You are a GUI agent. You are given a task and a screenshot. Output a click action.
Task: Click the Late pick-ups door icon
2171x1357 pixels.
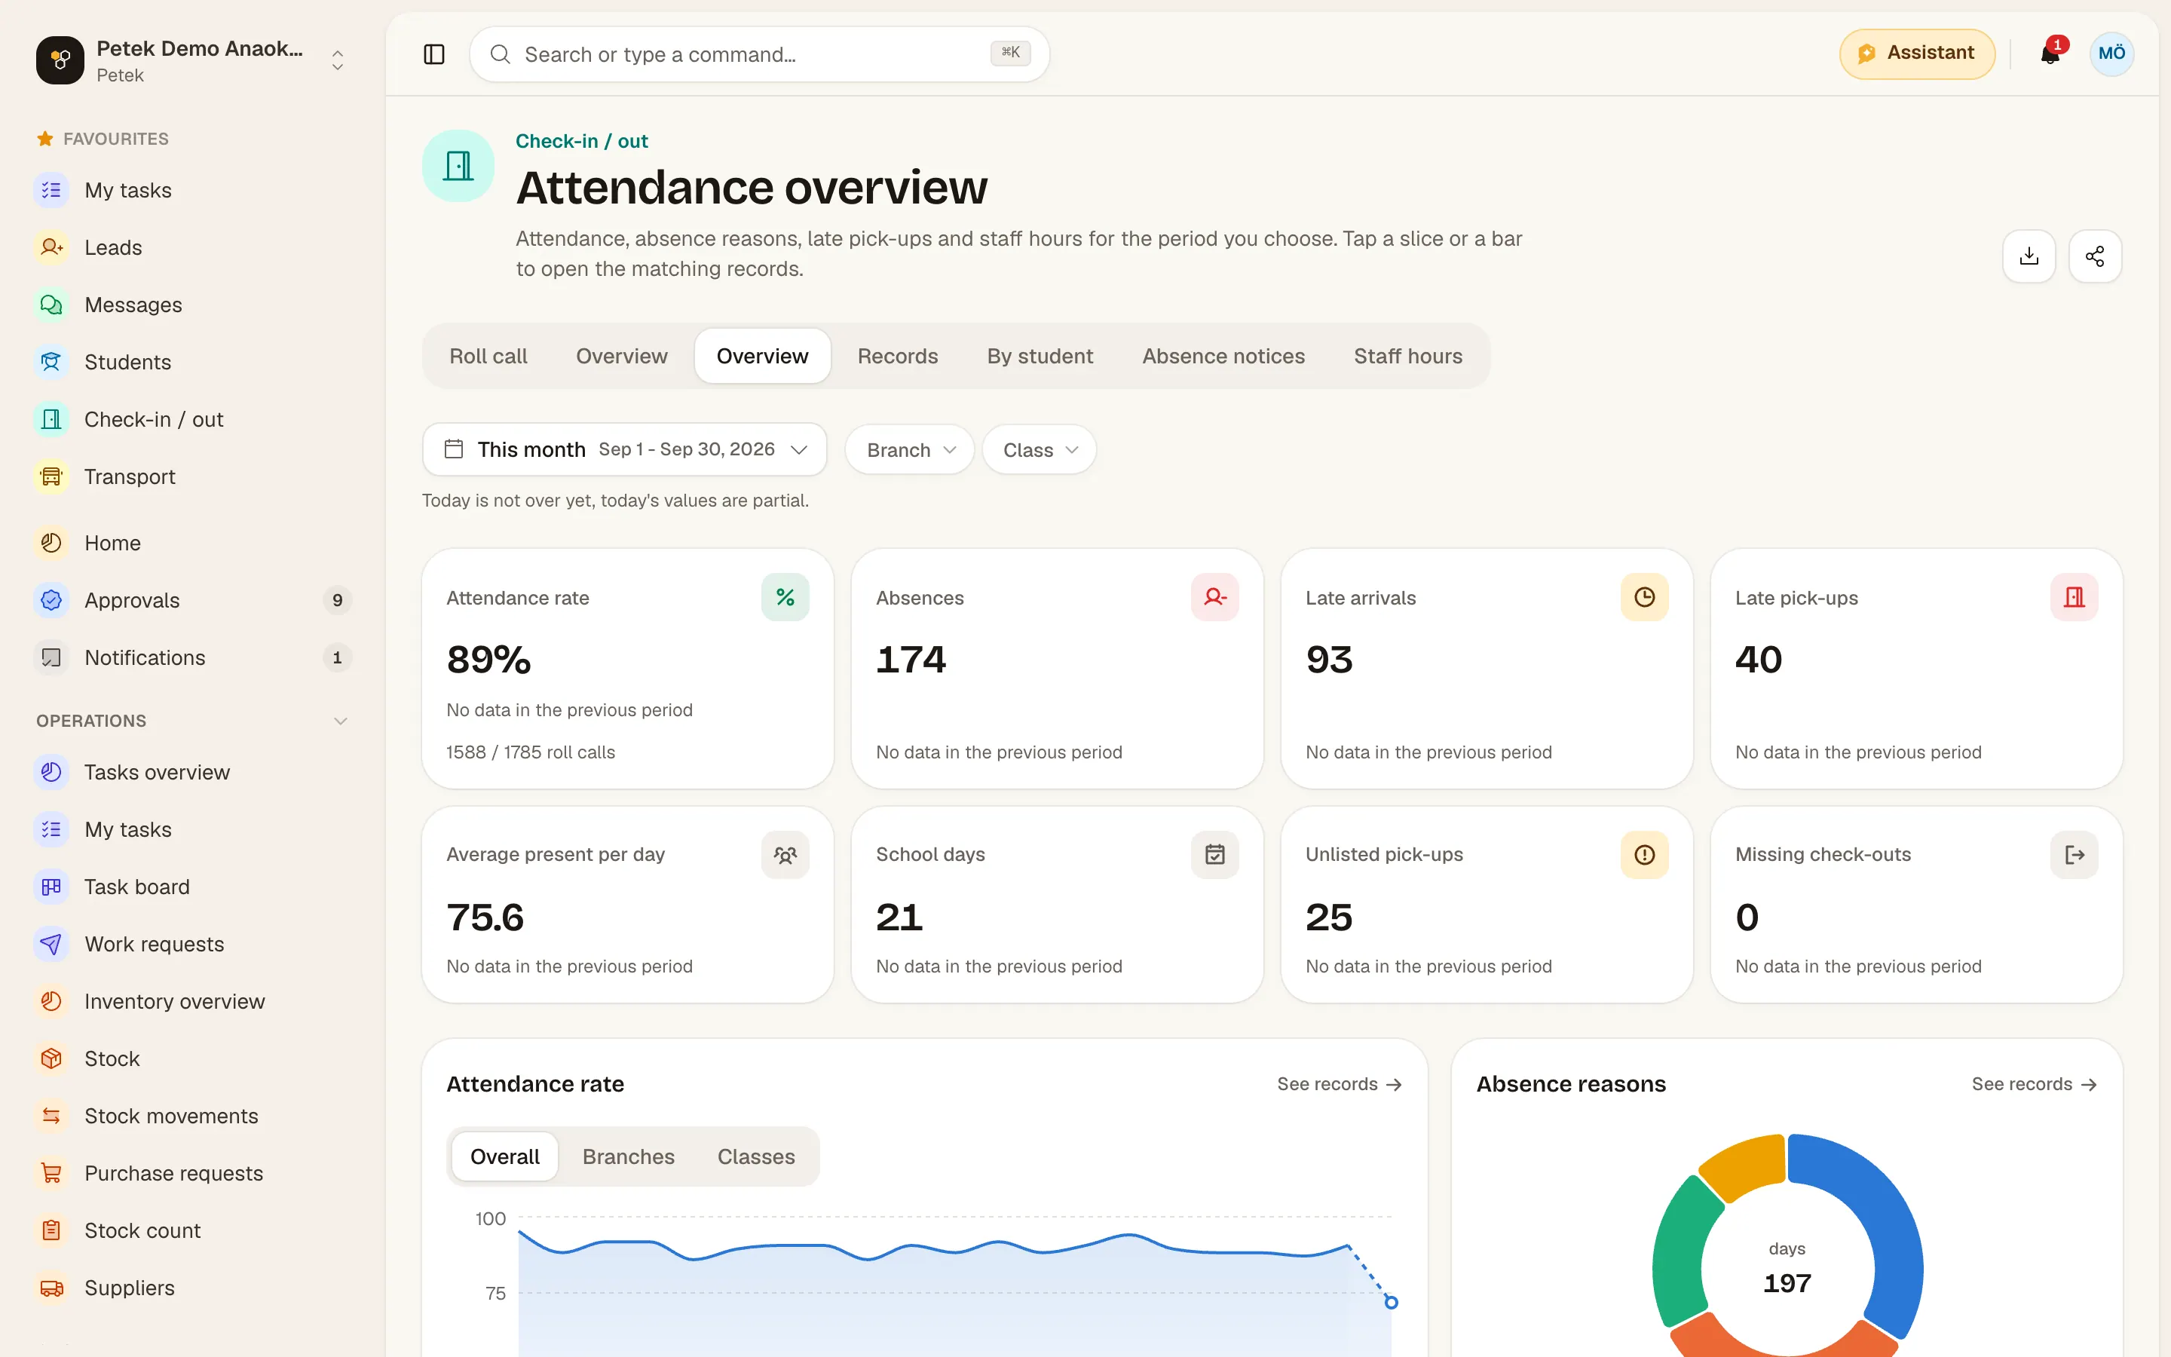(2074, 598)
